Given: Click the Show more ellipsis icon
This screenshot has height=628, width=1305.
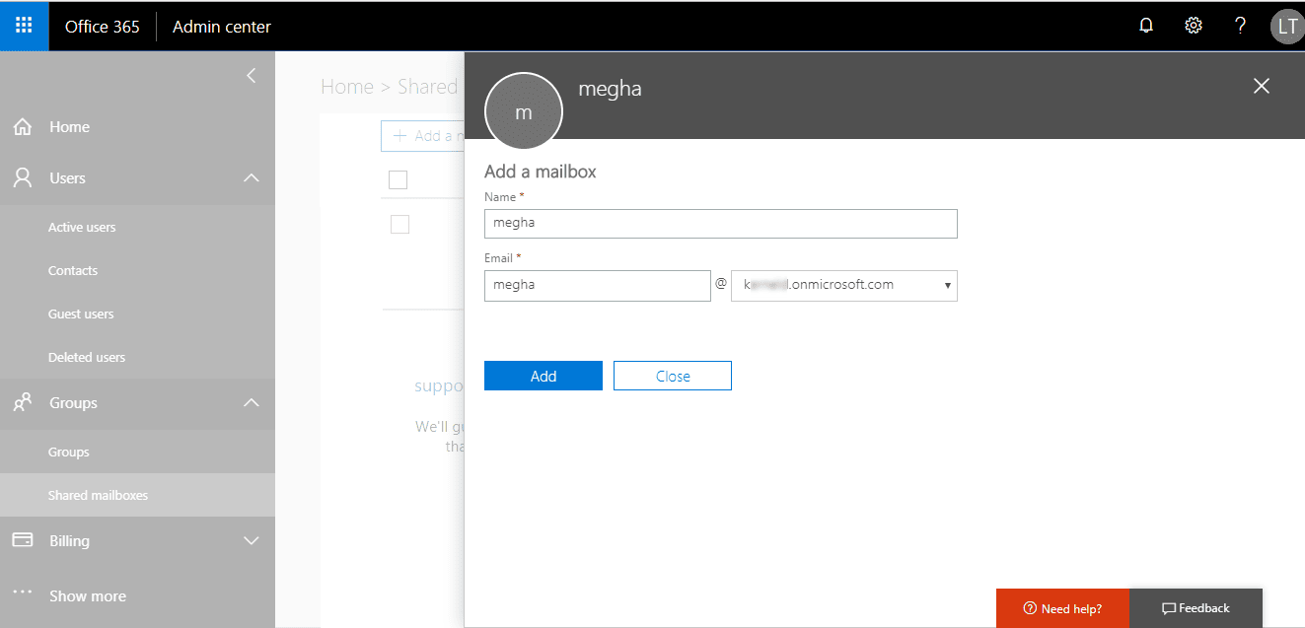Looking at the screenshot, I should pos(22,593).
